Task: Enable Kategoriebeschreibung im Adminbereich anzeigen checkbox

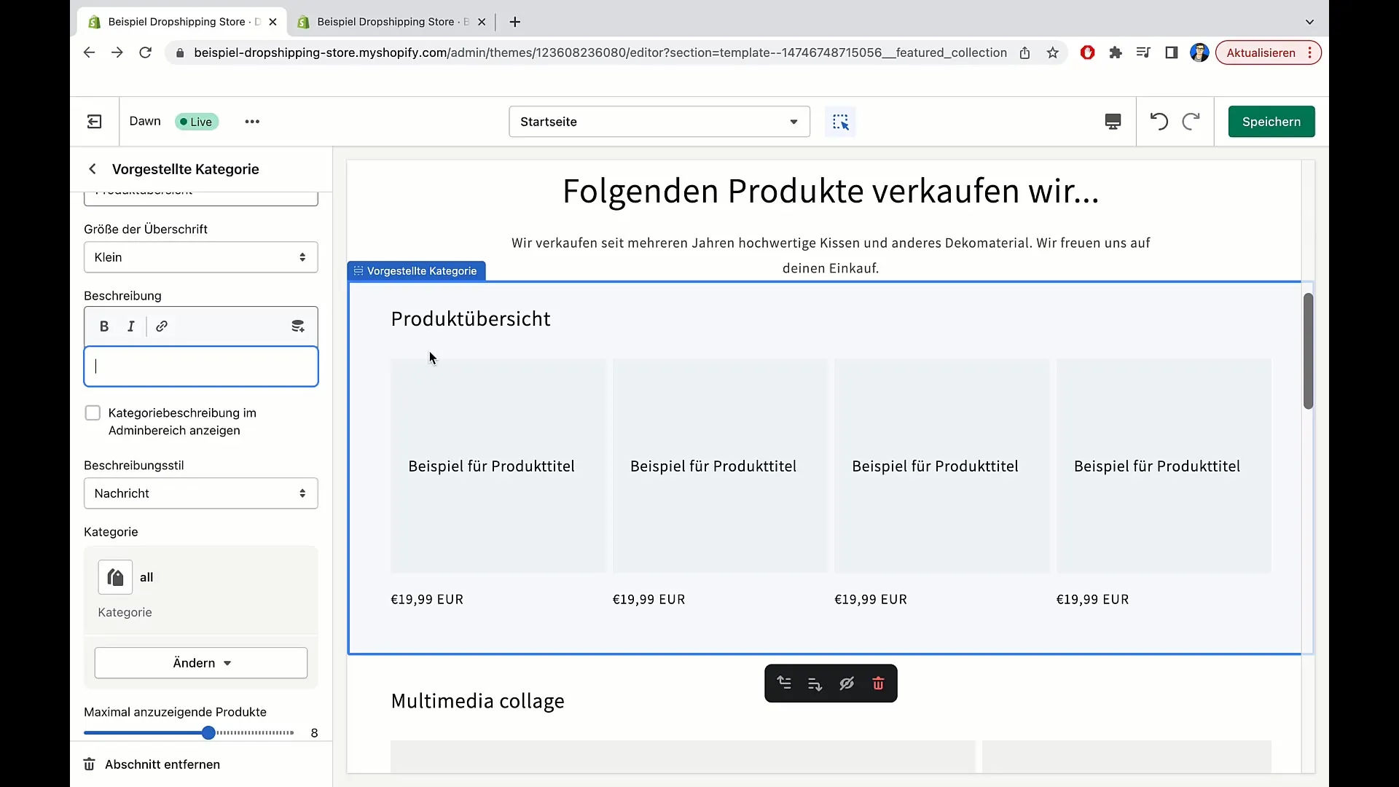Action: [93, 413]
